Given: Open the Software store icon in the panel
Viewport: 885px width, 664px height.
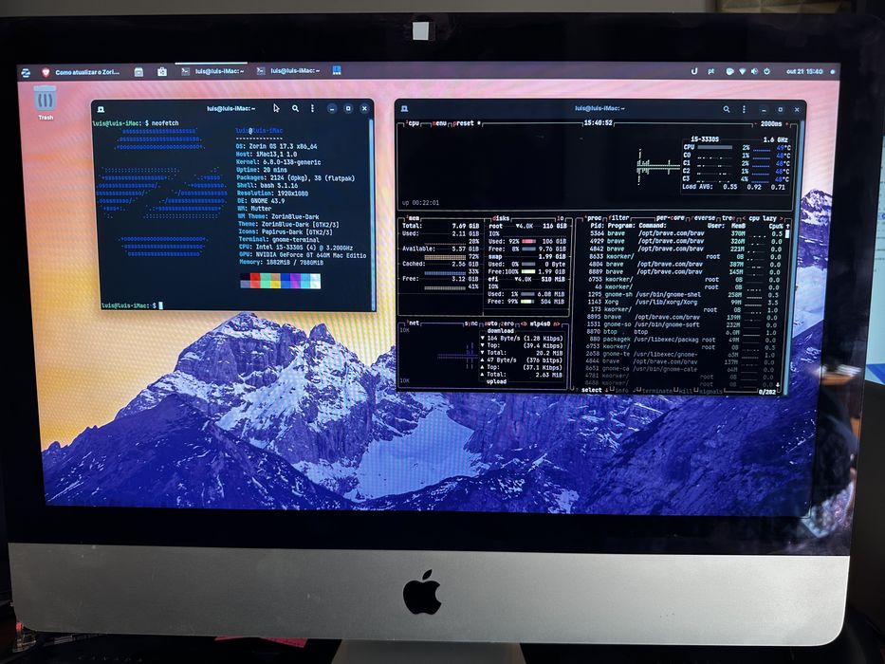Looking at the screenshot, I should point(162,72).
